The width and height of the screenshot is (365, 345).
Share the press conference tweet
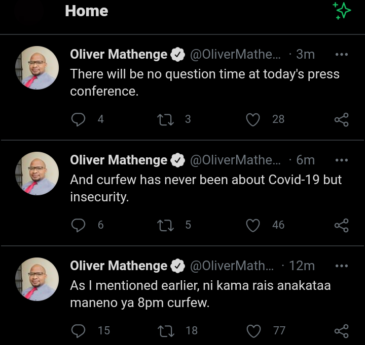(x=342, y=119)
